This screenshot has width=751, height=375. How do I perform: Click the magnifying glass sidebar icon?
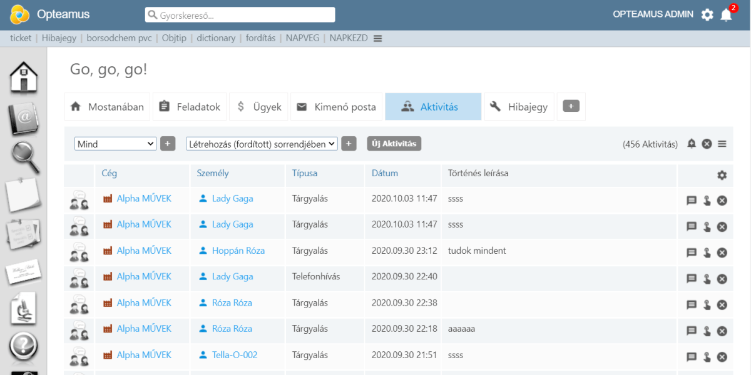25,157
